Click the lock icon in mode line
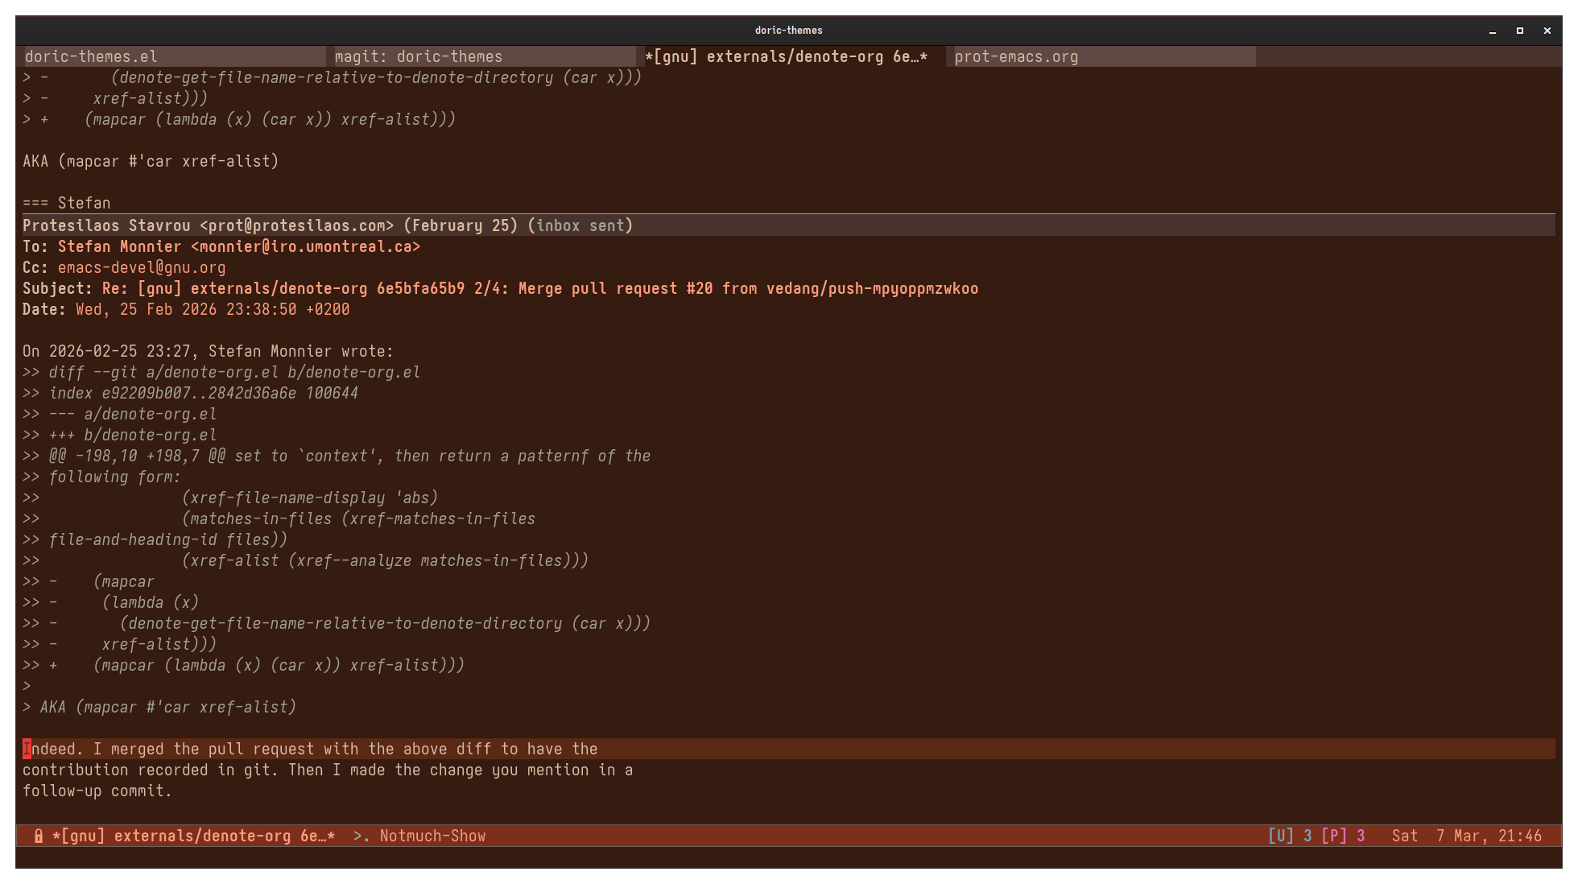This screenshot has width=1578, height=884. click(x=38, y=836)
